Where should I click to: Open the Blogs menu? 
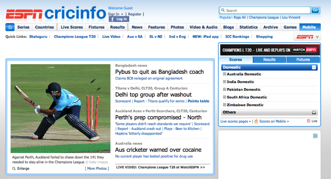tap(228, 27)
